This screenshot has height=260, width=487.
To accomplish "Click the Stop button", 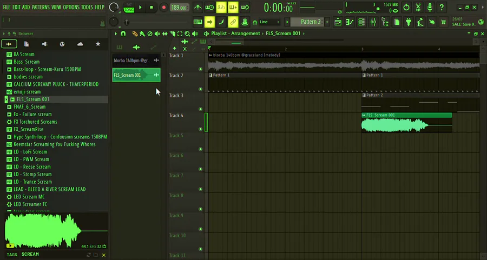I will [x=152, y=8].
